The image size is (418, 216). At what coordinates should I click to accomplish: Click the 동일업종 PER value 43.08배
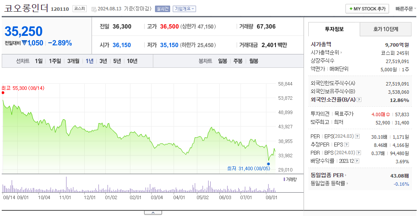pos(399,176)
